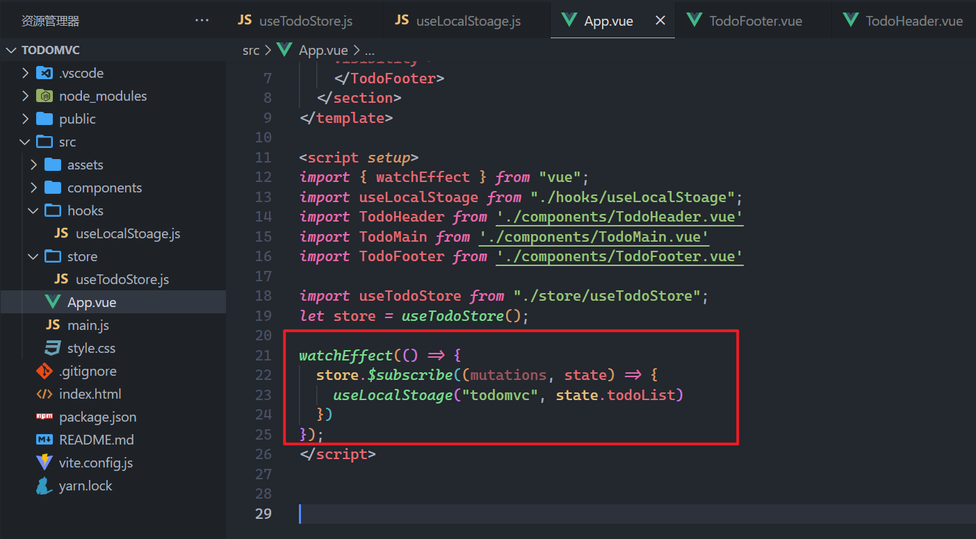Click the index.html file icon
The image size is (976, 539).
(x=44, y=395)
